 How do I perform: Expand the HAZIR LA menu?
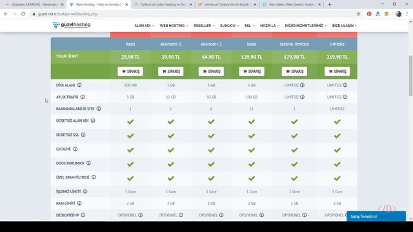pos(270,26)
